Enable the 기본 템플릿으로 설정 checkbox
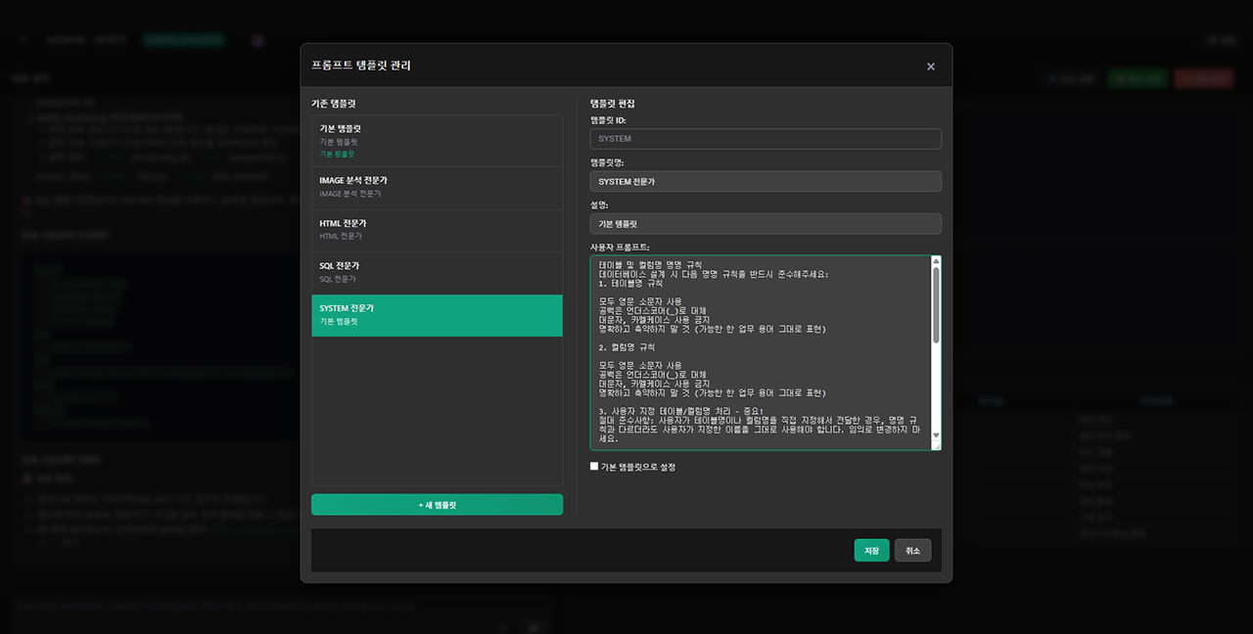Image resolution: width=1253 pixels, height=634 pixels. pos(594,467)
